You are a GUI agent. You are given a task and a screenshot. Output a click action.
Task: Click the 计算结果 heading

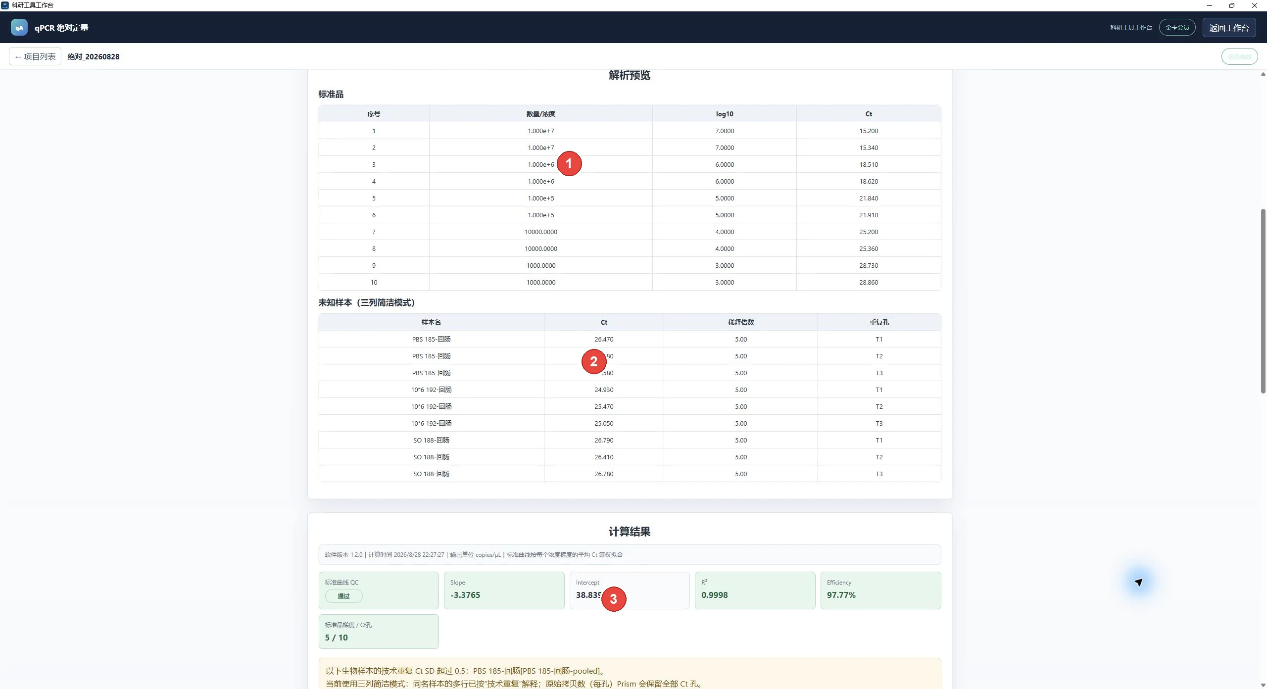[630, 532]
